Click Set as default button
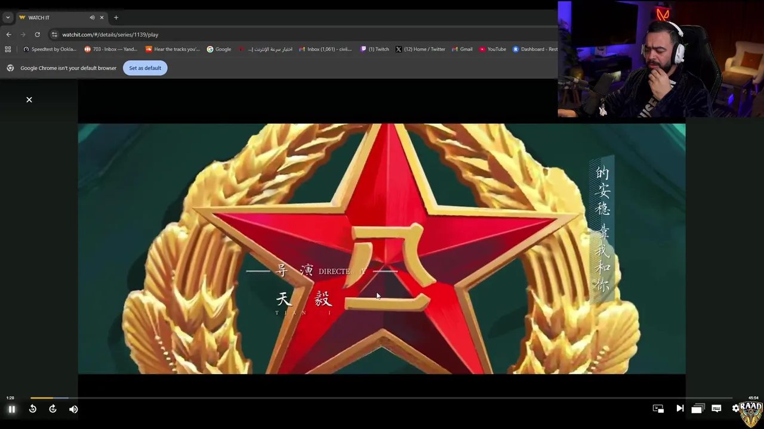 145,68
